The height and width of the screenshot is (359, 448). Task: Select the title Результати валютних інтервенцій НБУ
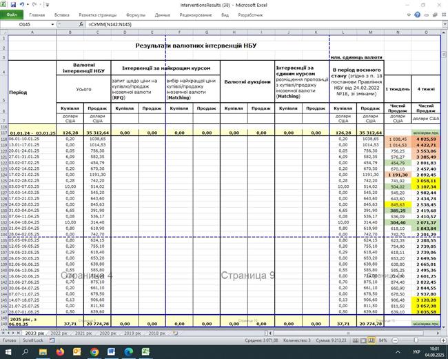(196, 46)
